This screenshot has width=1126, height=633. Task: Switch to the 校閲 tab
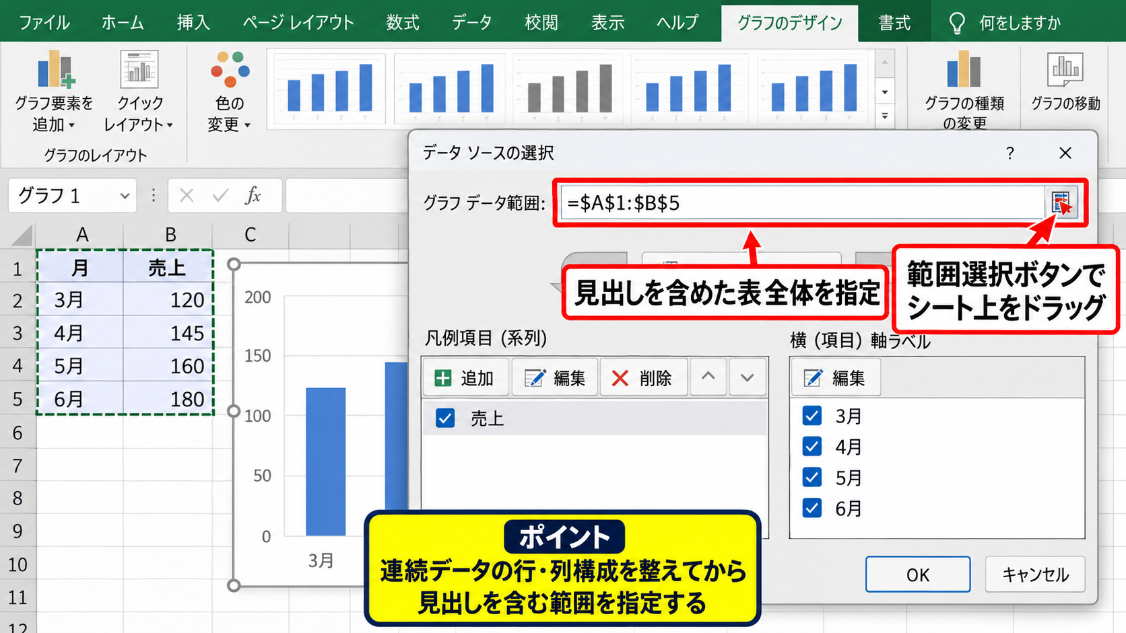coord(541,23)
